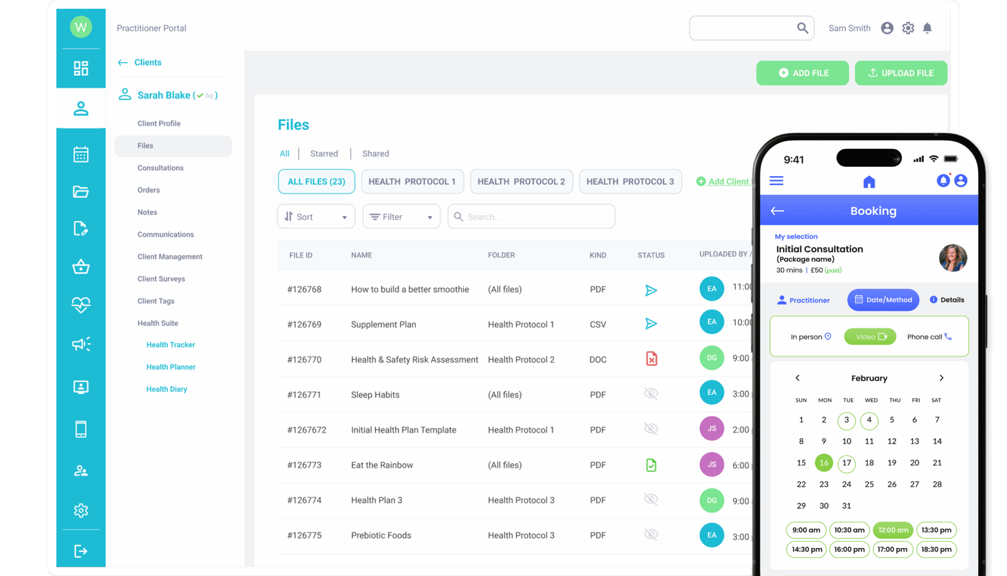Click the megaphone marketing sidebar icon
Screen dimensions: 1007x576
coord(81,344)
